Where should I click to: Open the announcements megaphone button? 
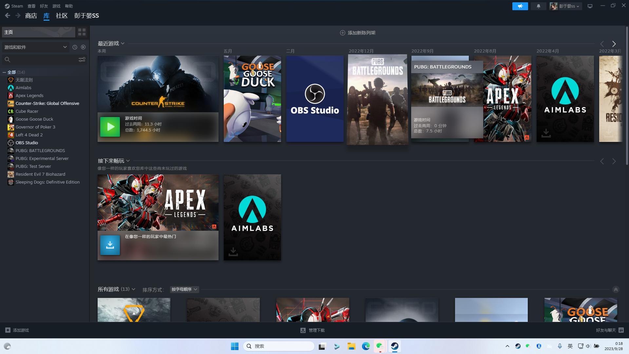(520, 6)
